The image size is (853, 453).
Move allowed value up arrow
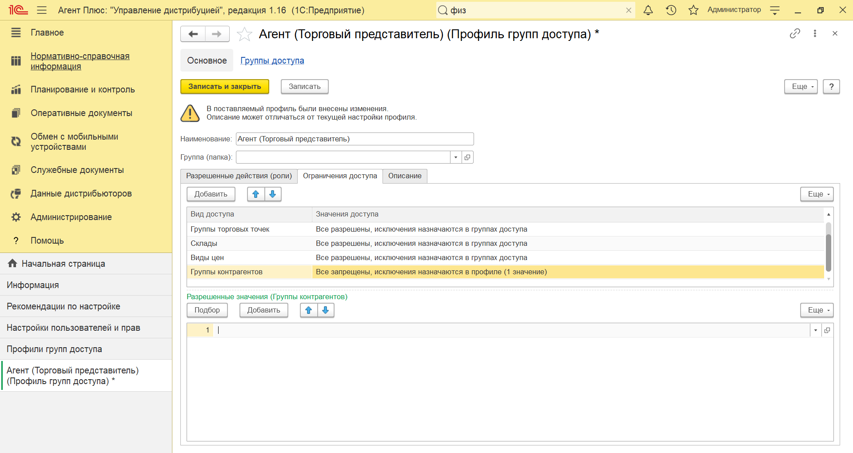tap(309, 310)
